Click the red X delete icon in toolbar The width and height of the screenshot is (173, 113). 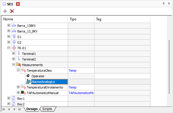click(x=12, y=11)
